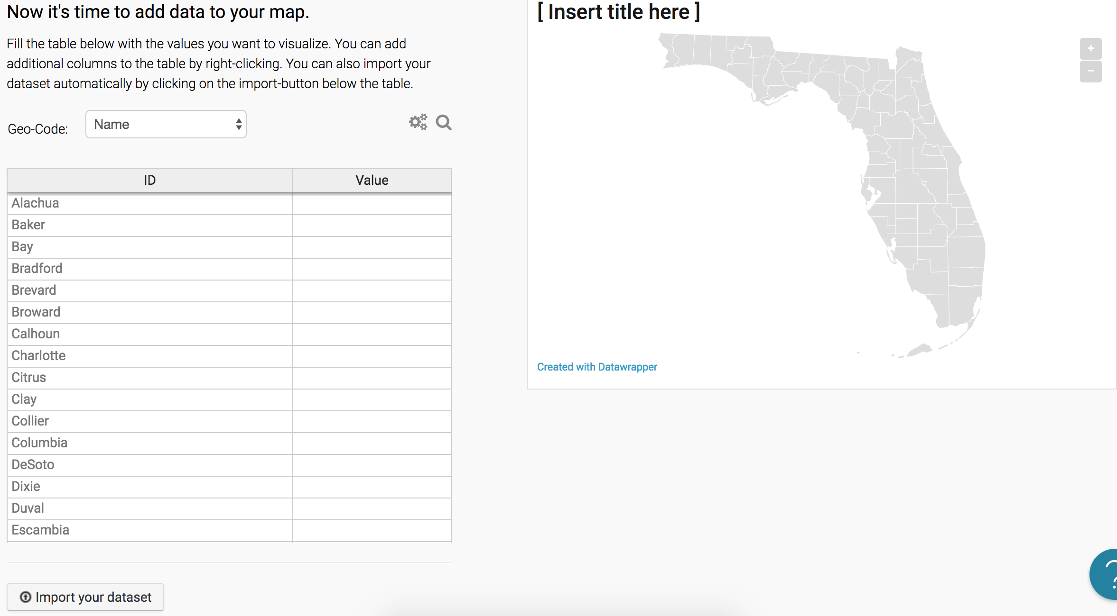Viewport: 1117px width, 616px height.
Task: Click the search magnifier icon
Action: (444, 123)
